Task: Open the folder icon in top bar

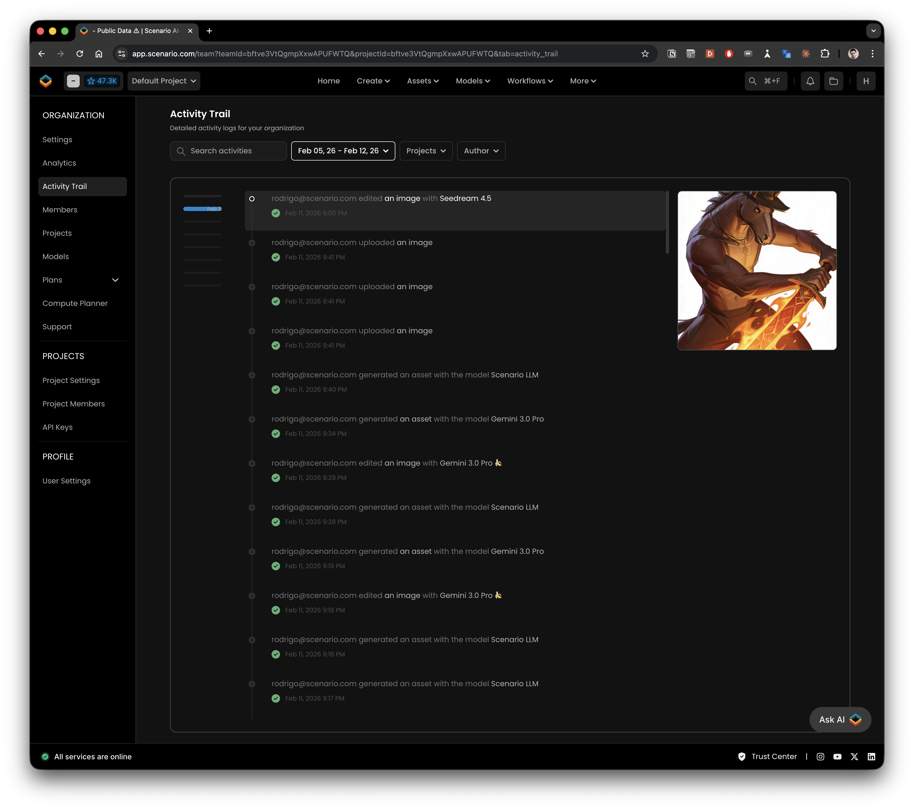Action: (833, 81)
